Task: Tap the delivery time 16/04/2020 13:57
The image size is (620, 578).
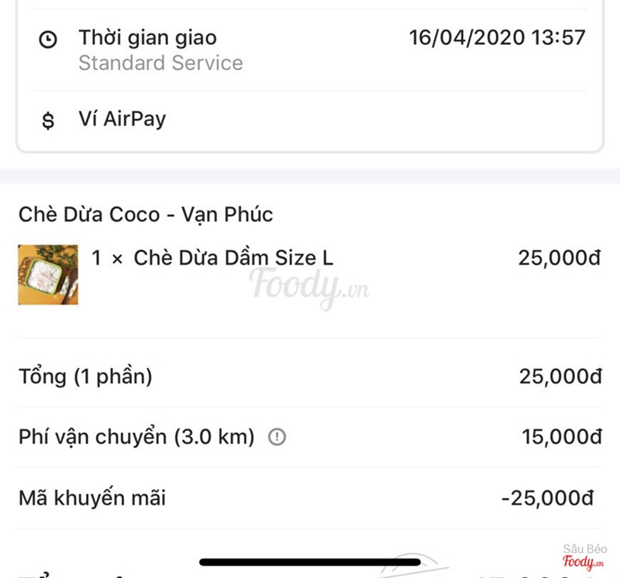Action: (x=497, y=37)
